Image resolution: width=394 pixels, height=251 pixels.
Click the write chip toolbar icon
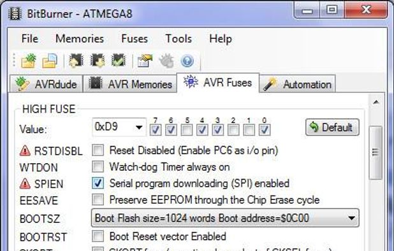click(98, 61)
